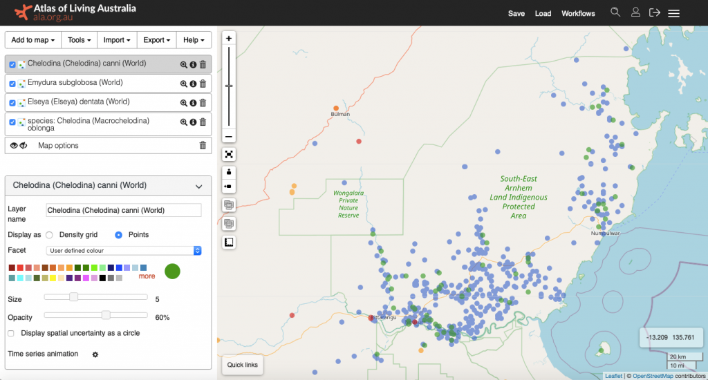
Task: Click the Quick links button
Action: click(x=242, y=365)
